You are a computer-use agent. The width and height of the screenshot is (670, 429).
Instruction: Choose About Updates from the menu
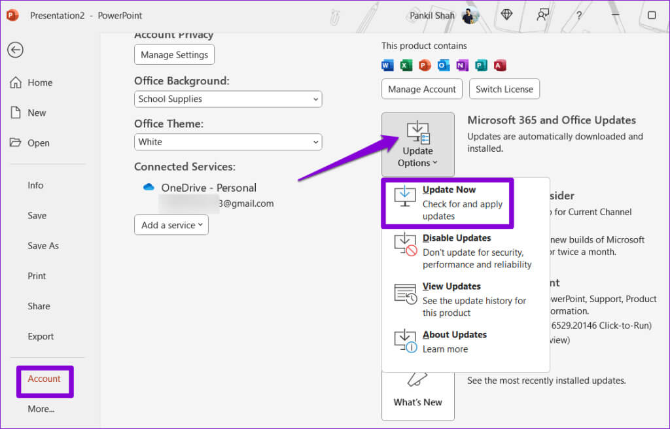(x=465, y=342)
